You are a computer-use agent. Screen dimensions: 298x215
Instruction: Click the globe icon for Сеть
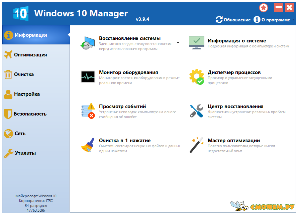(8, 134)
